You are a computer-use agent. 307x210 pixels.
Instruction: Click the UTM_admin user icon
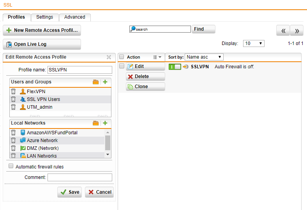click(x=23, y=107)
